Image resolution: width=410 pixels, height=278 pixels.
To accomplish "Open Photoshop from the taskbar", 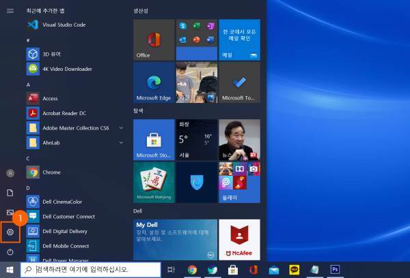I will (x=335, y=270).
